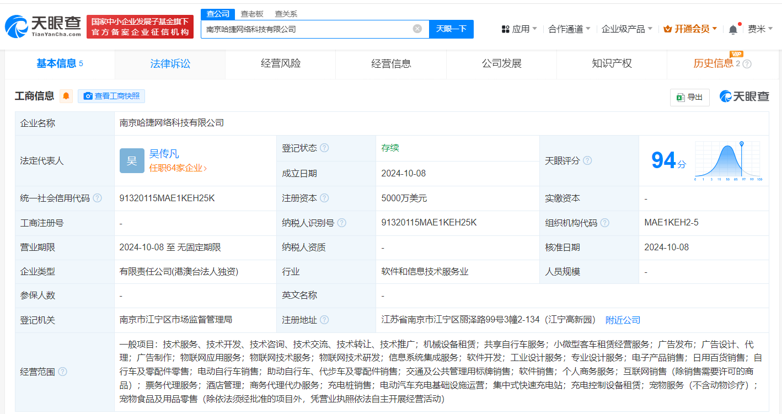The image size is (782, 414).
Task: Open the 吴传凡 legal representative link
Action: coord(164,154)
